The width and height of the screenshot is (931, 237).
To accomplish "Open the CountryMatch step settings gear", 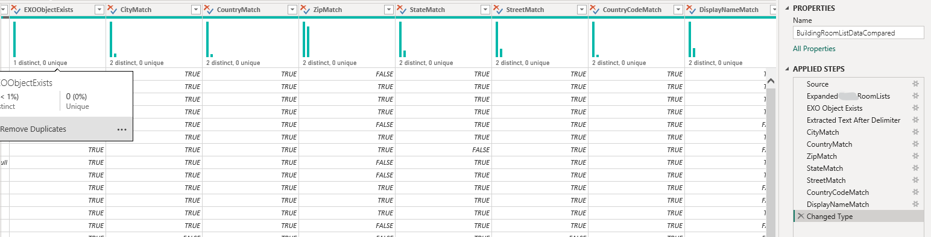I will [915, 144].
